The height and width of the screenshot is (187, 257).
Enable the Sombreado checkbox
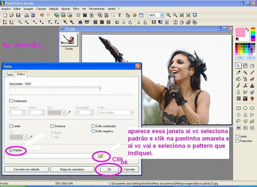click(11, 101)
